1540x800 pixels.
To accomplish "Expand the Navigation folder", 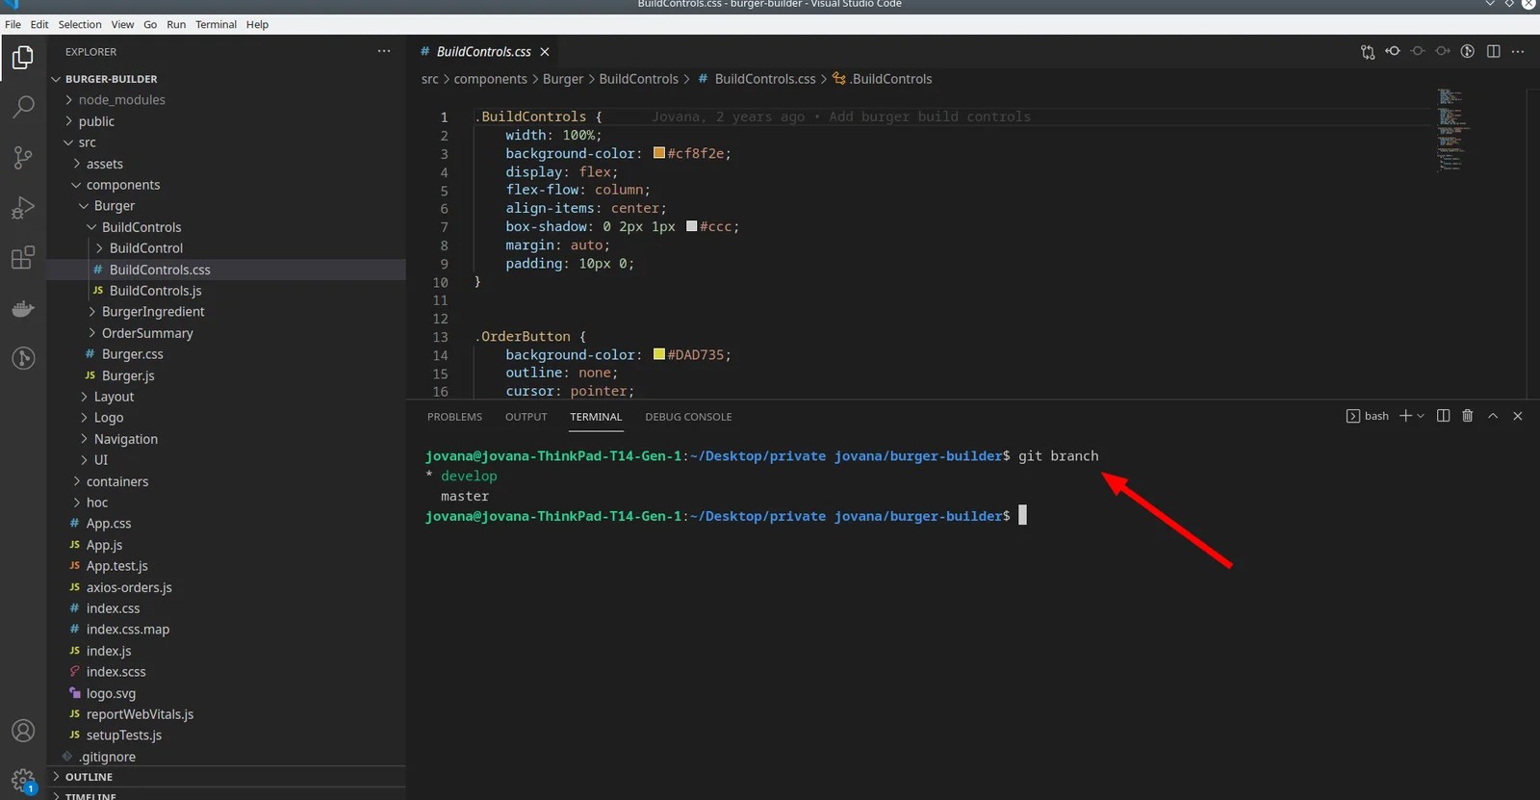I will coord(226,439).
